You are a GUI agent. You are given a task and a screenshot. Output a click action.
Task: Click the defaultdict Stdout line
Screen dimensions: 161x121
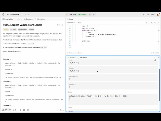pyautogui.click(x=98, y=96)
